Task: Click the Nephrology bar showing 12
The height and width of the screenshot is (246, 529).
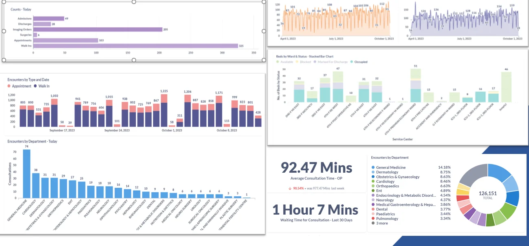Action: point(137,194)
